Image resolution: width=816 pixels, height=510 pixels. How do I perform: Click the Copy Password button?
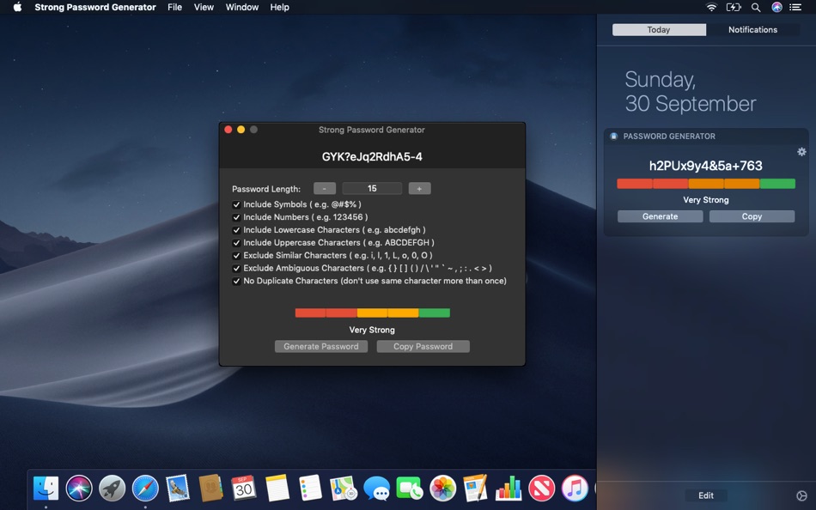click(423, 347)
